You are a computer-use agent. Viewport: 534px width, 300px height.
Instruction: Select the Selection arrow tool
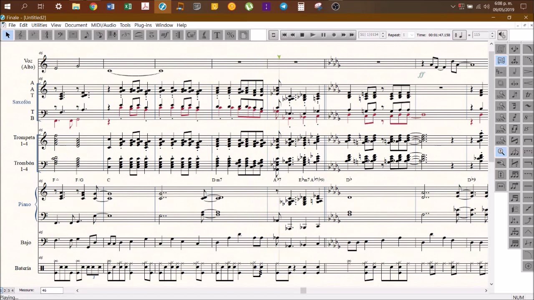tap(8, 35)
